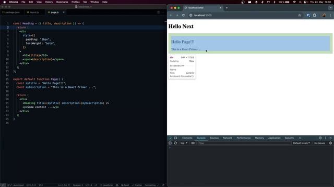Toggle DevTools device toolbar
334x187 pixels.
[x=175, y=138]
